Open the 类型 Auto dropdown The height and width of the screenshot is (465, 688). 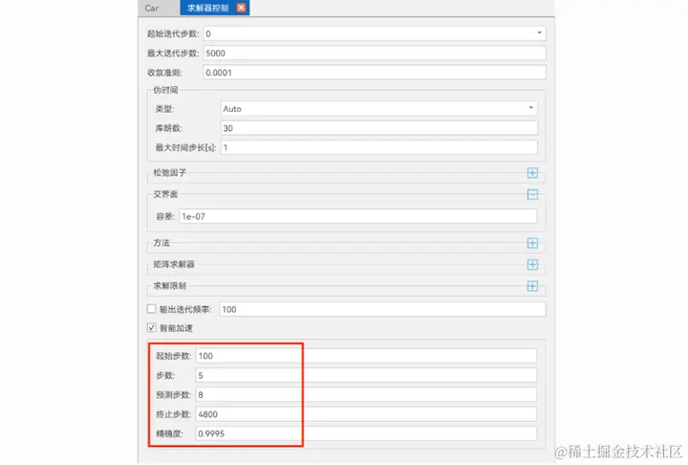click(x=378, y=108)
